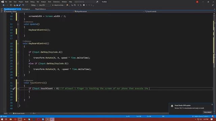Close the PlayerMovement.cs tab

pos(20,9)
